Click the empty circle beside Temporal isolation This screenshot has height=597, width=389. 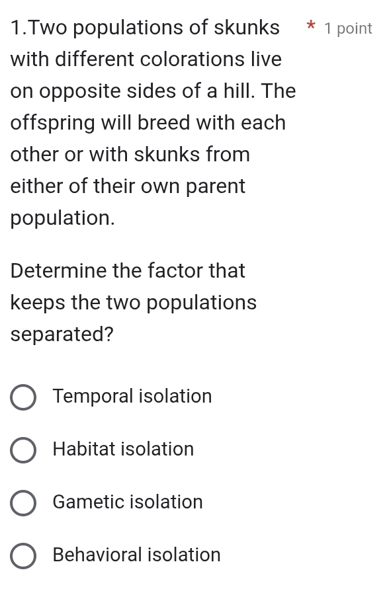[x=23, y=397]
